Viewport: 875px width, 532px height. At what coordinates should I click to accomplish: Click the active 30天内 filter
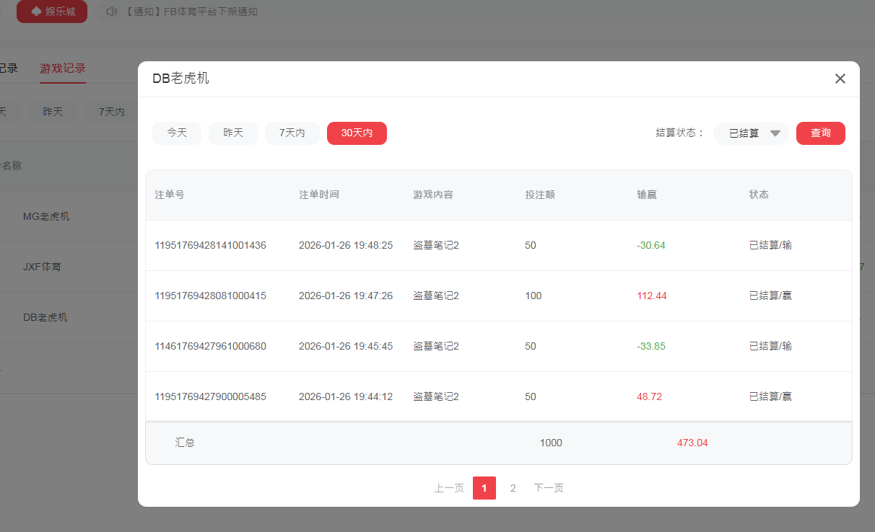pos(357,133)
